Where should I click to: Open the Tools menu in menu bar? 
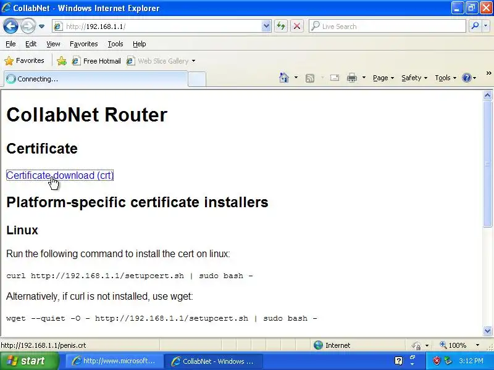[x=115, y=44]
